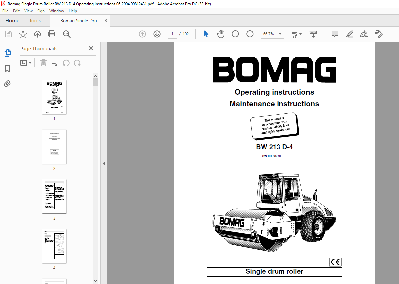Open the View menu
The width and height of the screenshot is (399, 284).
[x=29, y=11]
